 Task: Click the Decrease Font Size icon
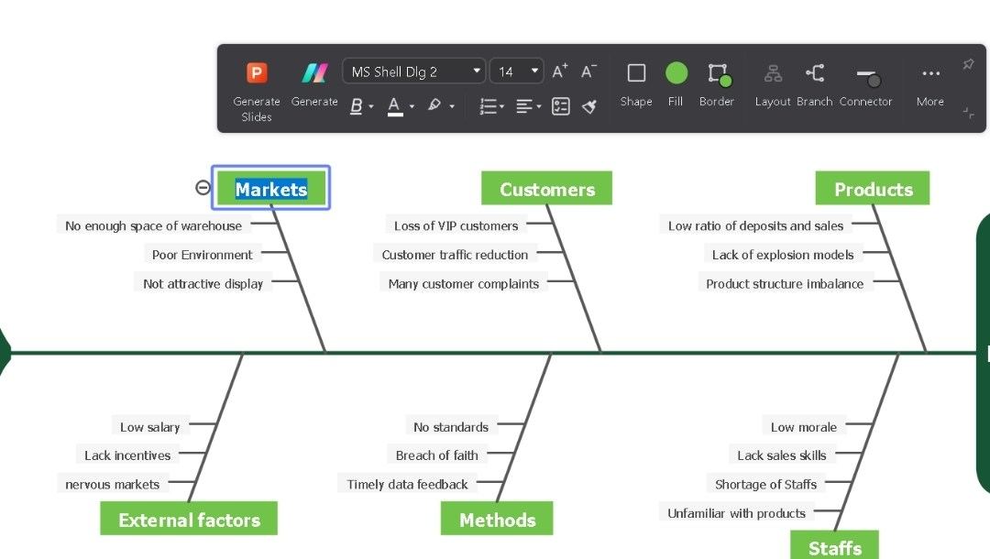587,70
